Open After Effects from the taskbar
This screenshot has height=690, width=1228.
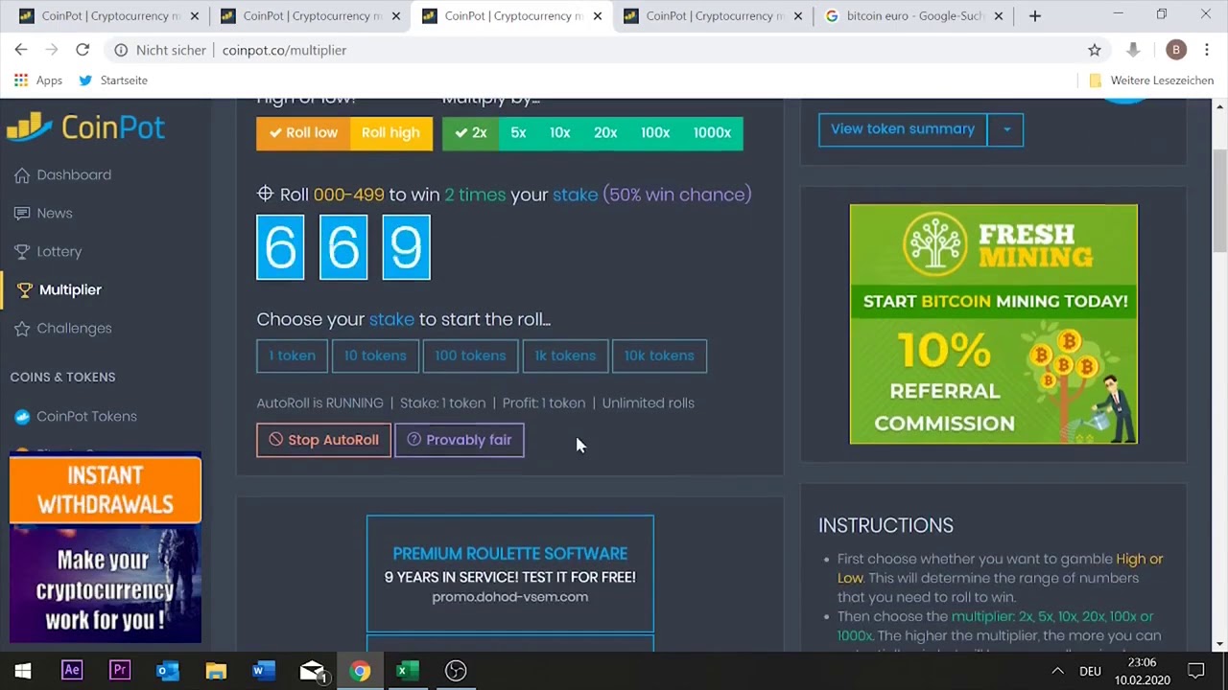pyautogui.click(x=72, y=671)
